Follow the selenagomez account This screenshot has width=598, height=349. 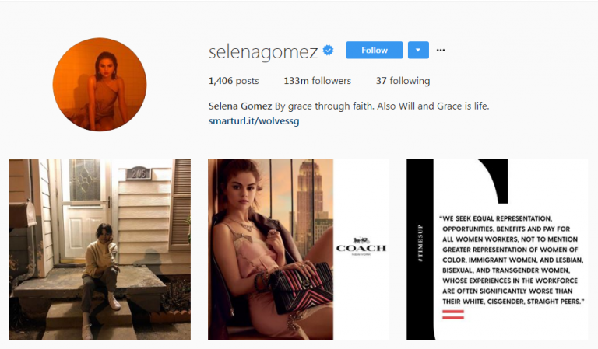[x=374, y=50]
